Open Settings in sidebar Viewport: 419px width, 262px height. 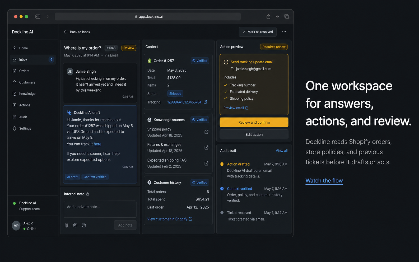33,128
